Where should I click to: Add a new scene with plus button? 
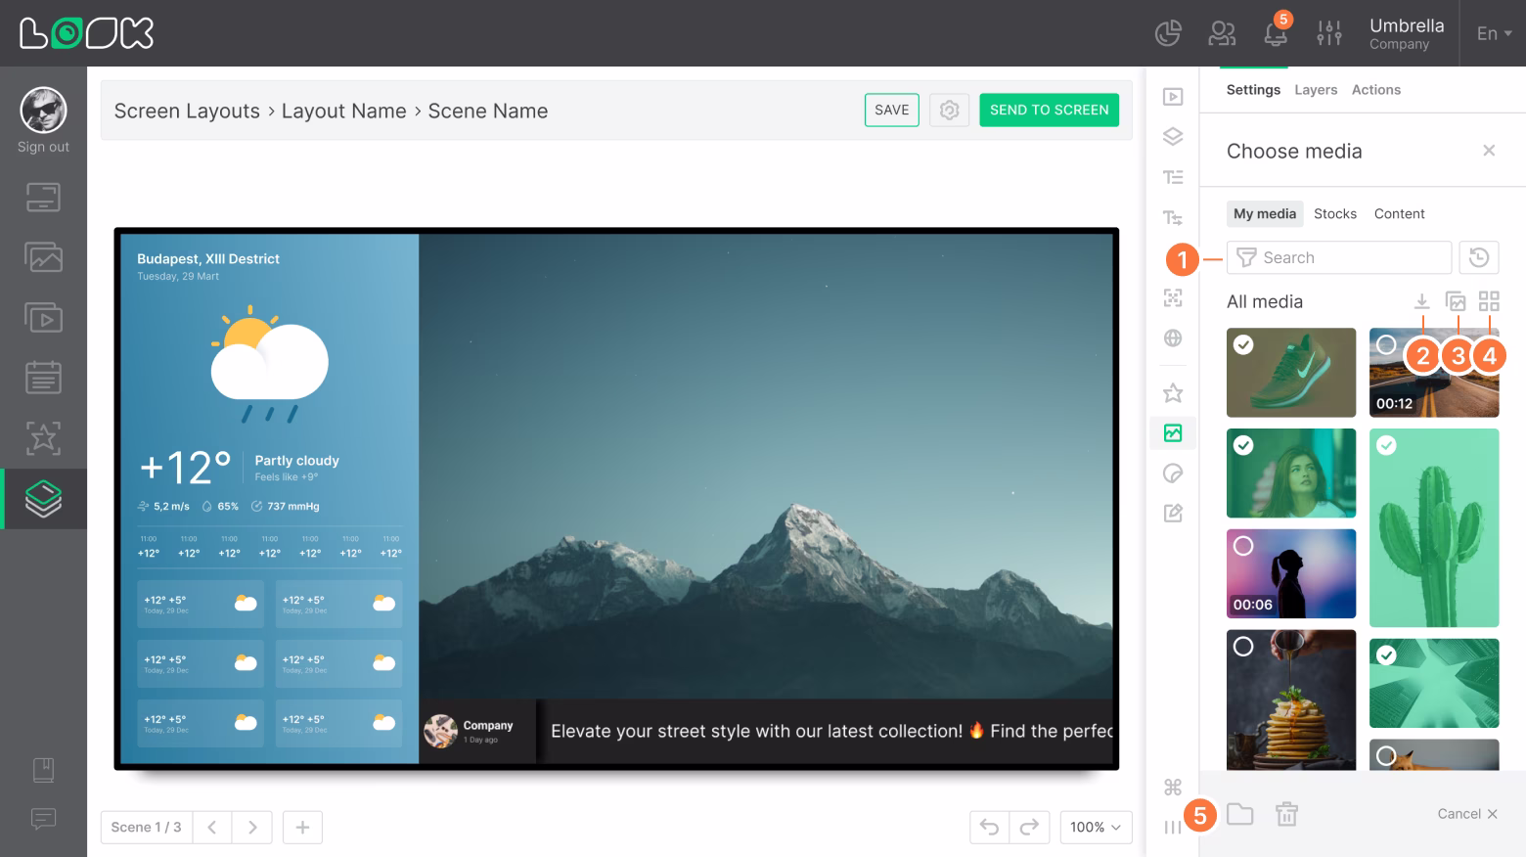tap(302, 827)
